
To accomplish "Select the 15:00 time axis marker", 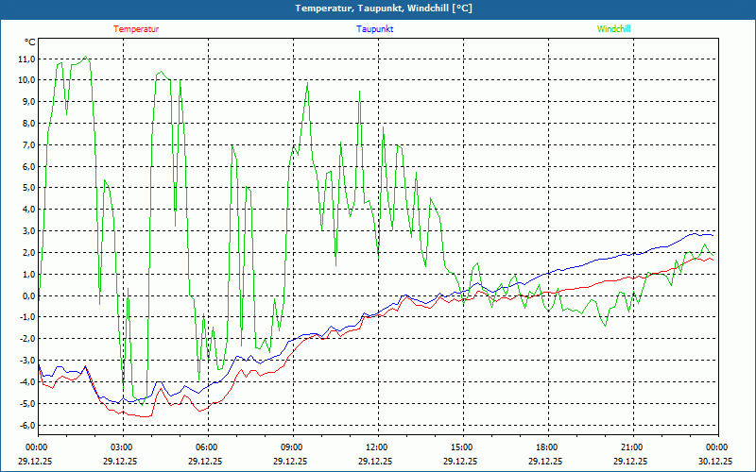I will [x=462, y=447].
